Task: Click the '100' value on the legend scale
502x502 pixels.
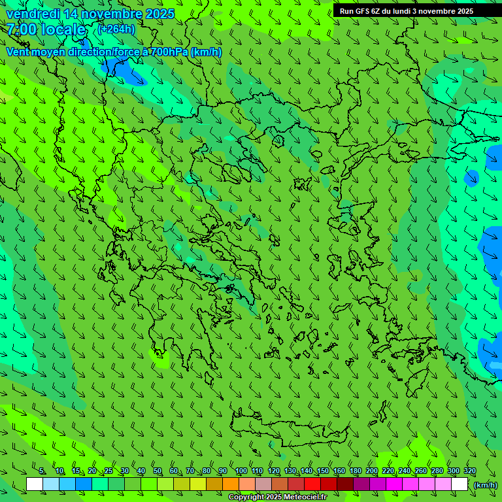Action: click(241, 471)
